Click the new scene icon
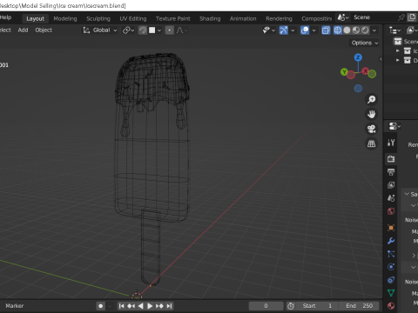The width and height of the screenshot is (418, 313). [412, 17]
